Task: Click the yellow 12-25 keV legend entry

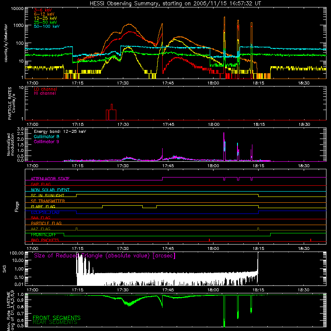Action: click(46, 18)
